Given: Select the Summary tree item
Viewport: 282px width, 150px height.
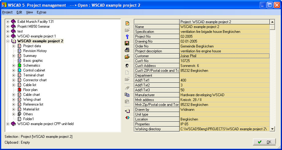Looking at the screenshot, I should [30, 56].
